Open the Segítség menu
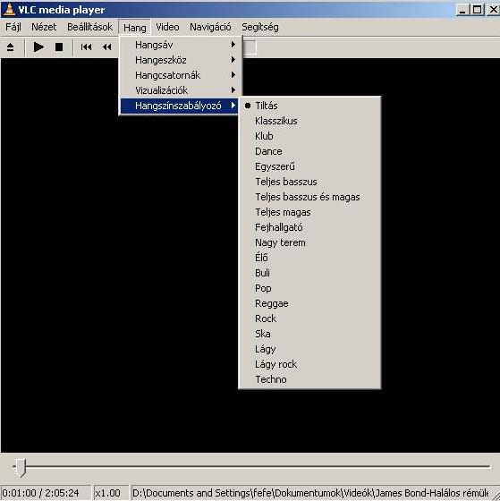 pos(260,27)
